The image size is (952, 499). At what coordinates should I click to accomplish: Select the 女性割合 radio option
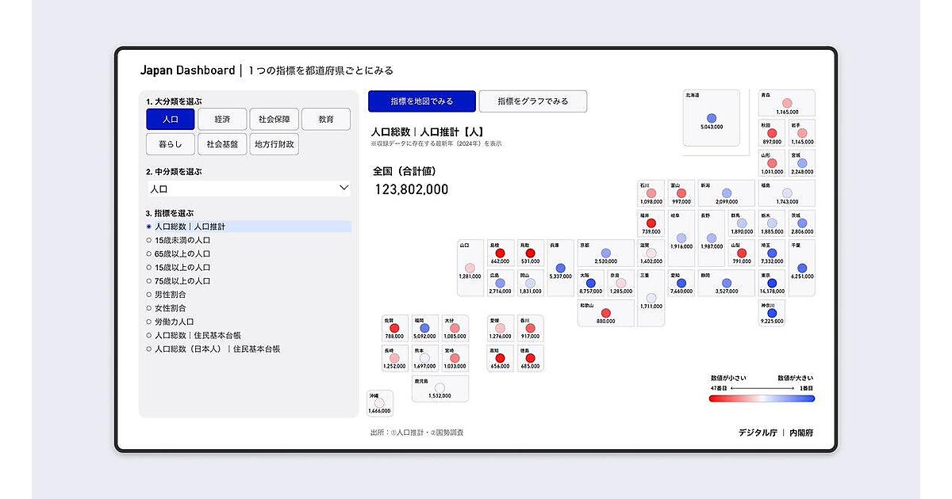point(148,308)
